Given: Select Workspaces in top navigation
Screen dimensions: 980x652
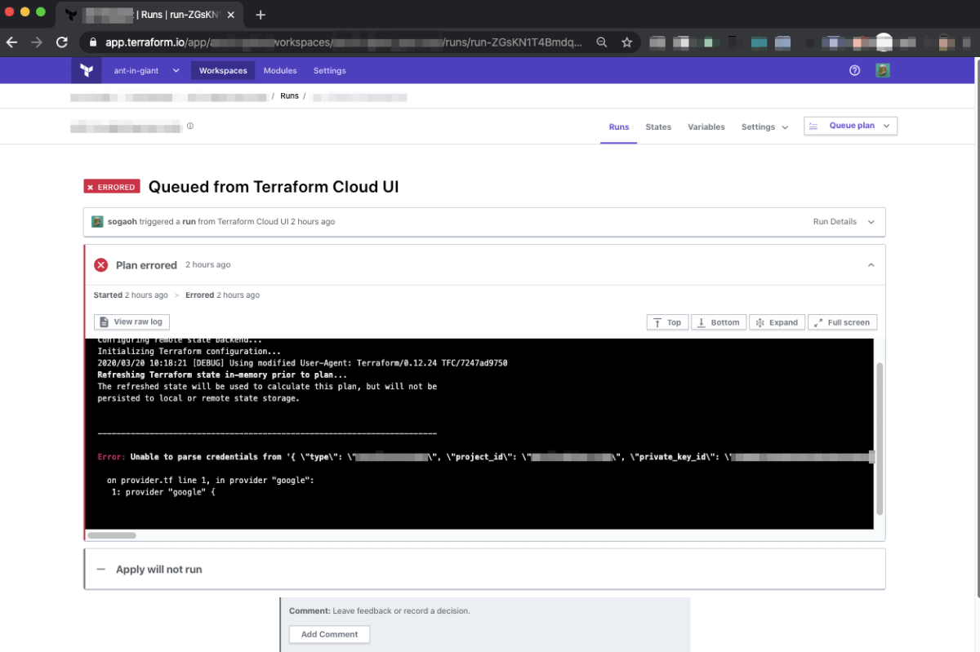Looking at the screenshot, I should pyautogui.click(x=223, y=71).
